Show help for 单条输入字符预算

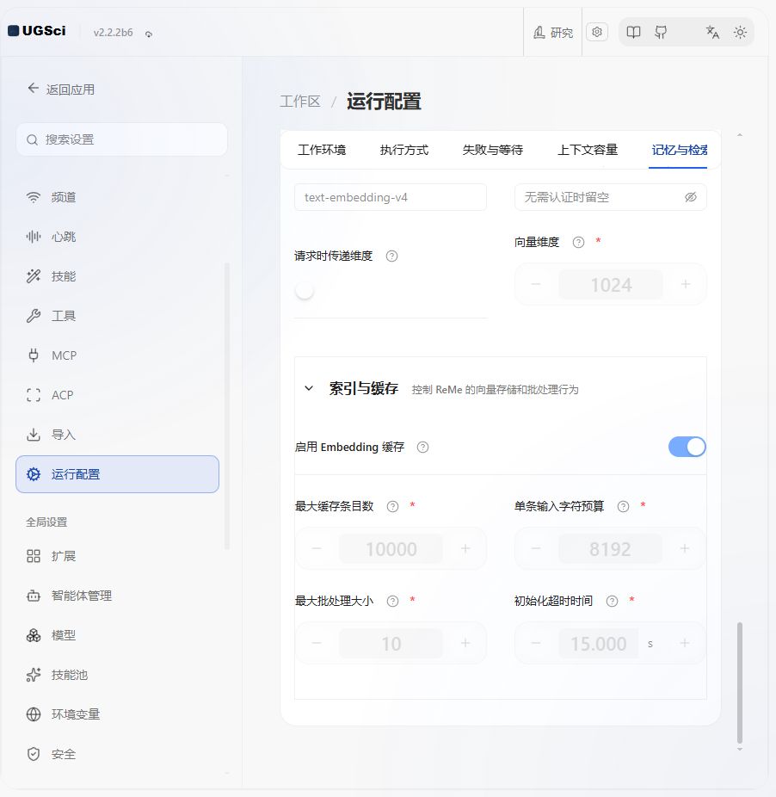623,507
